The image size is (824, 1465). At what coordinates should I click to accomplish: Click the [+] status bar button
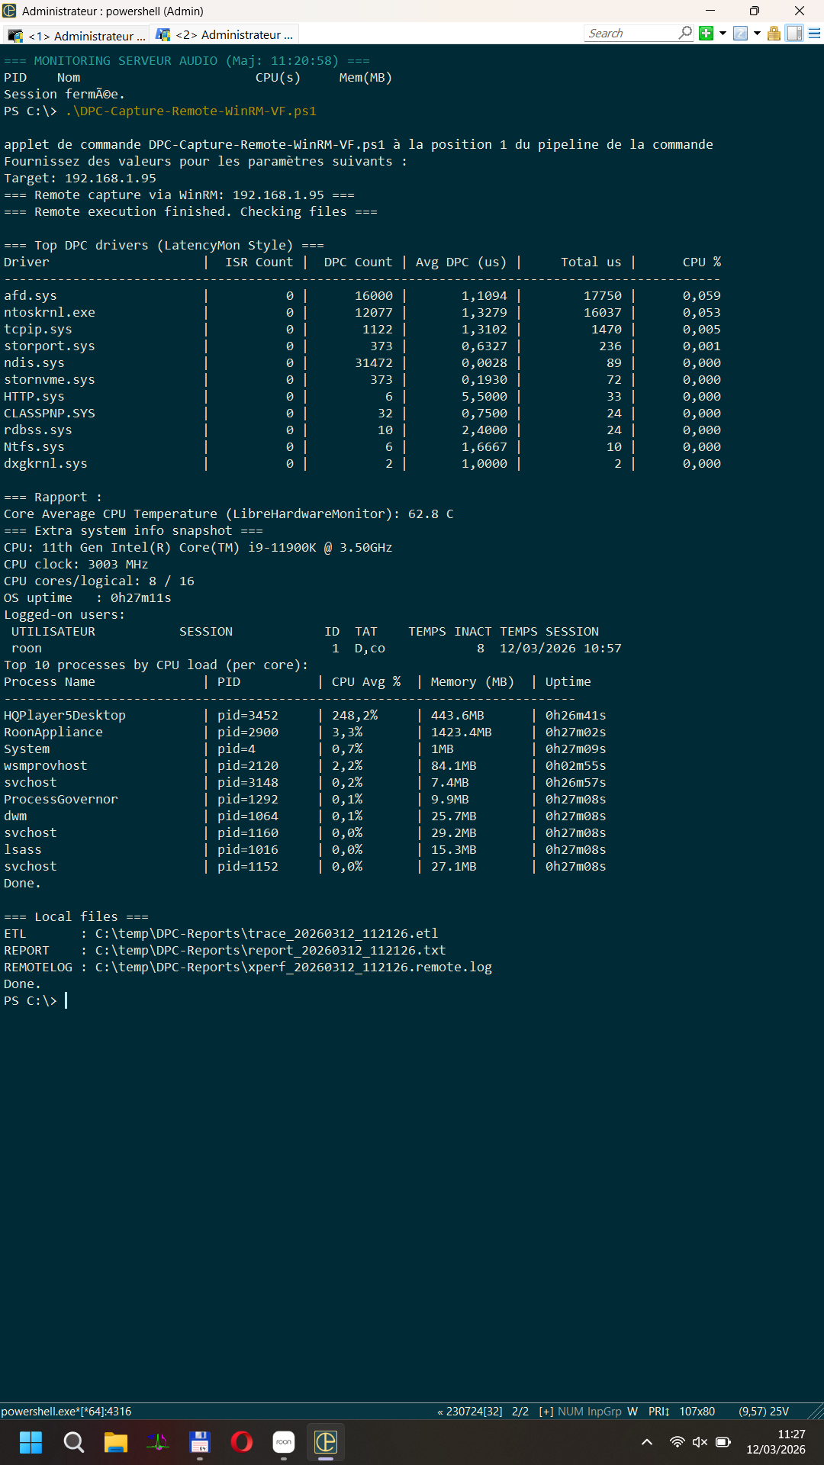[x=546, y=1412]
